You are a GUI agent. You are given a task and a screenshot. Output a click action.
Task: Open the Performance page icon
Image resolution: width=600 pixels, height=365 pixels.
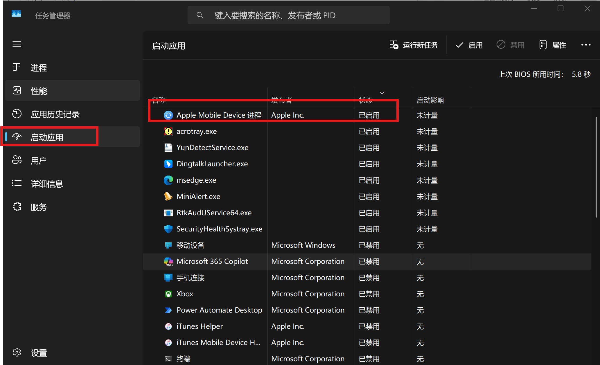point(17,91)
